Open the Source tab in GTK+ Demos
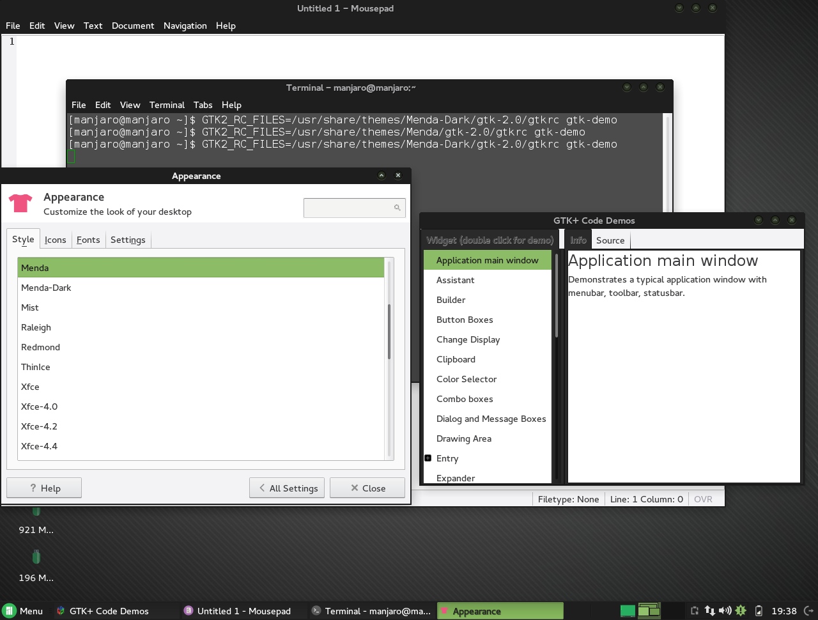The image size is (818, 620). (x=610, y=240)
